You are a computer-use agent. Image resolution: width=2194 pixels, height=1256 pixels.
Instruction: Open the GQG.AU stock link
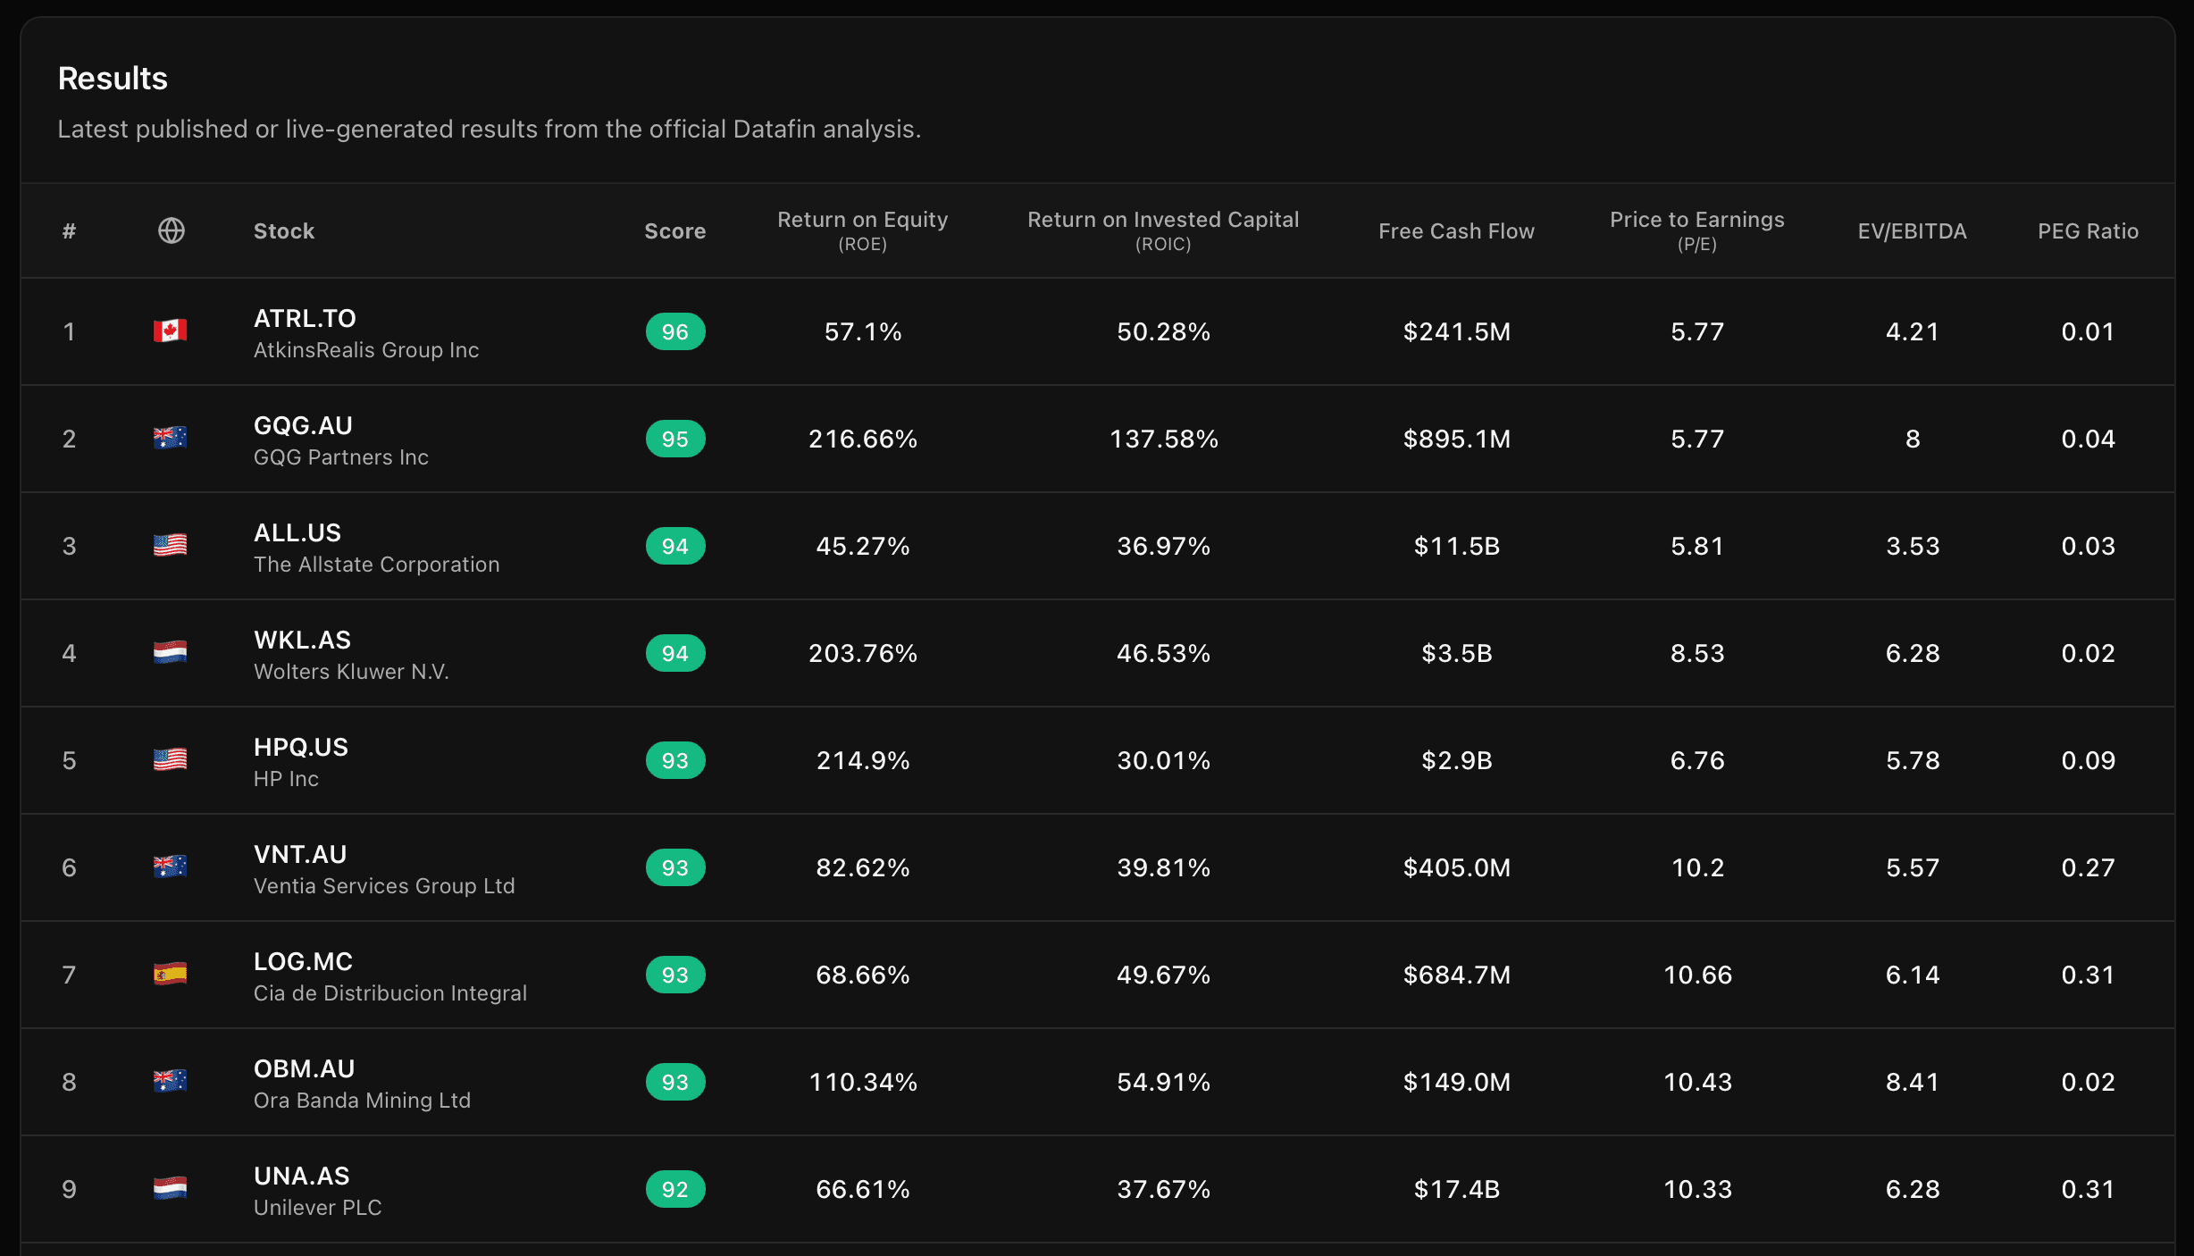303,425
